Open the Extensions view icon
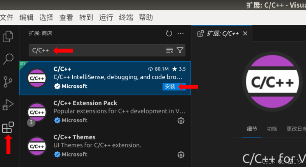The image size is (306, 167). point(8,128)
